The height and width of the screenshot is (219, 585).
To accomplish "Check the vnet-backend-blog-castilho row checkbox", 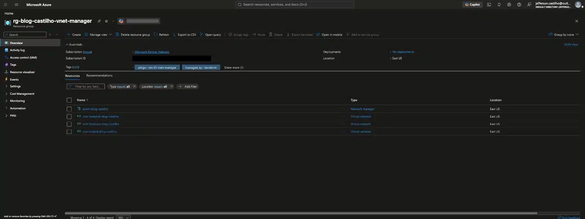I will pos(69,116).
